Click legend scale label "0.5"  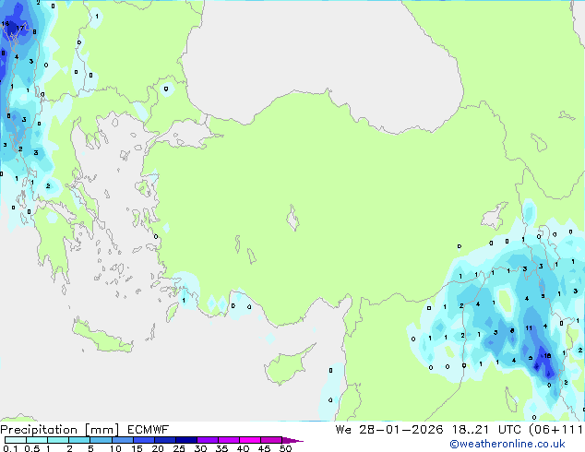(31, 448)
